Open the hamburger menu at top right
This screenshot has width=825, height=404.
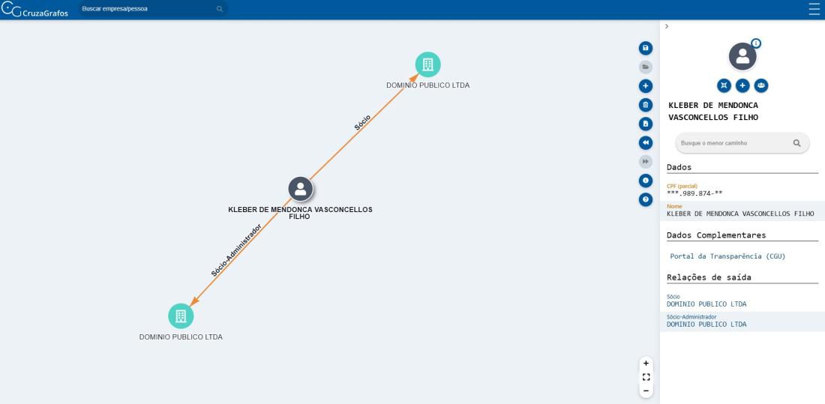click(x=814, y=9)
